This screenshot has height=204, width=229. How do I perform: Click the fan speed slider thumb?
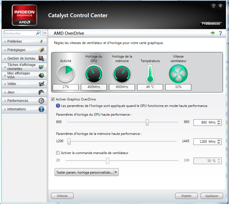(108, 161)
